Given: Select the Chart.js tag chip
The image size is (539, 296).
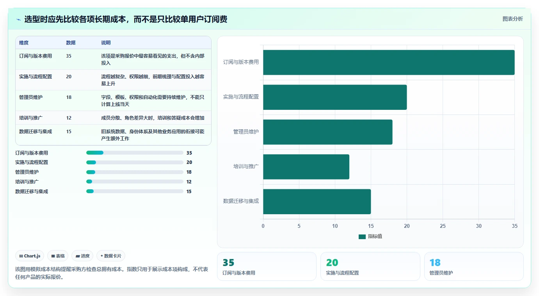Looking at the screenshot, I should click(x=30, y=256).
